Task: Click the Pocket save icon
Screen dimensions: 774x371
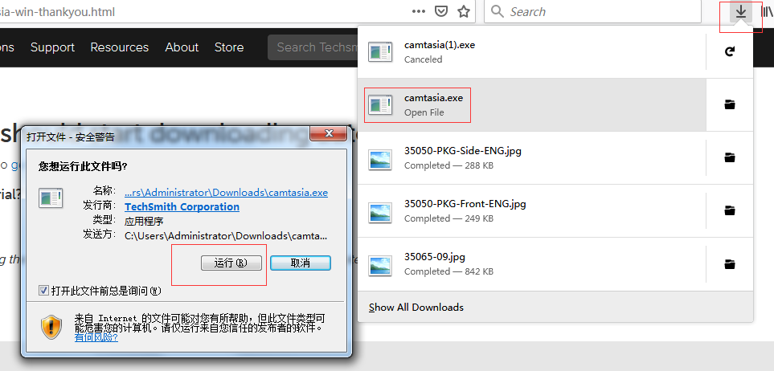Action: click(x=441, y=11)
